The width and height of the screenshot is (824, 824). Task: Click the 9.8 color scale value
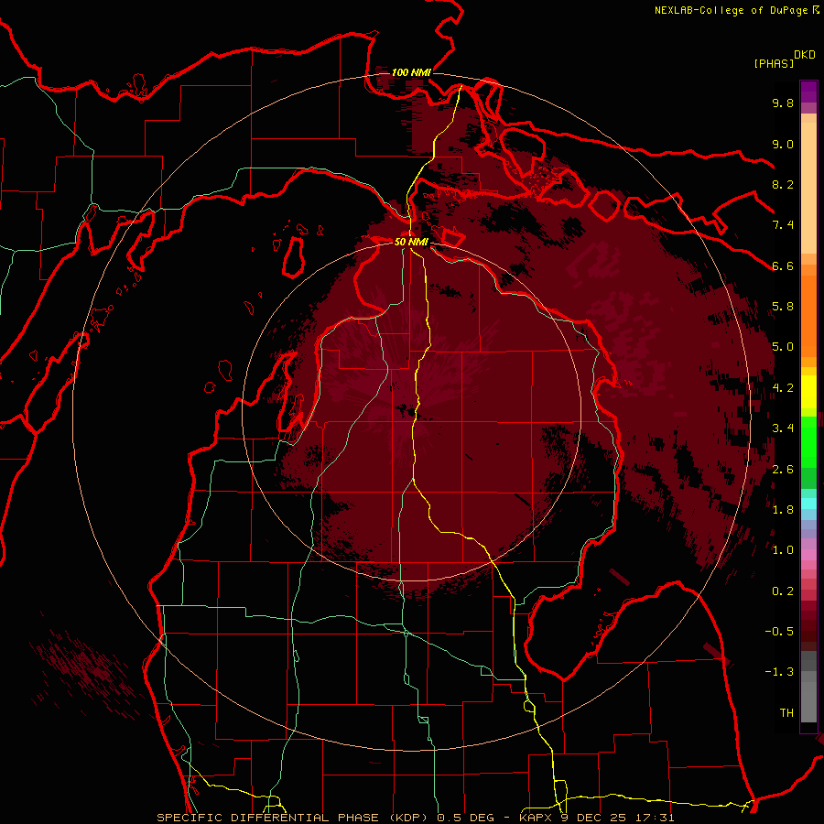coord(783,103)
